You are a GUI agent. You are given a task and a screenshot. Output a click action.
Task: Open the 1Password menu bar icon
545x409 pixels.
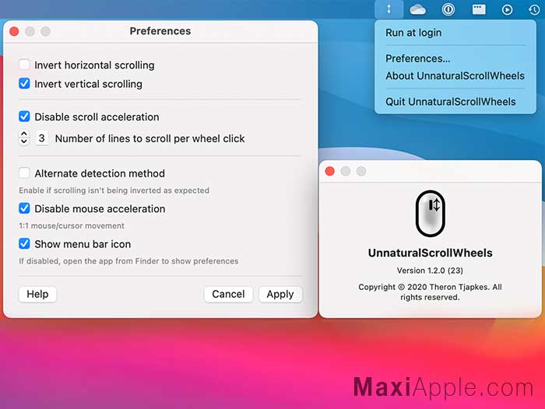click(x=448, y=9)
